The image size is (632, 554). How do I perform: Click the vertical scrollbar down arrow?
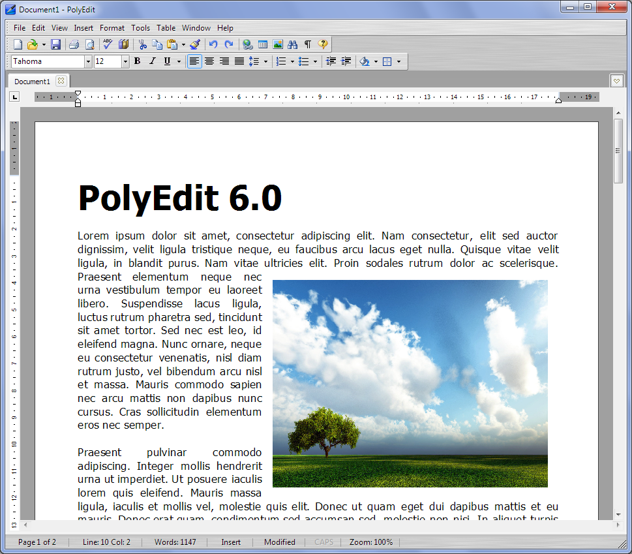618,515
